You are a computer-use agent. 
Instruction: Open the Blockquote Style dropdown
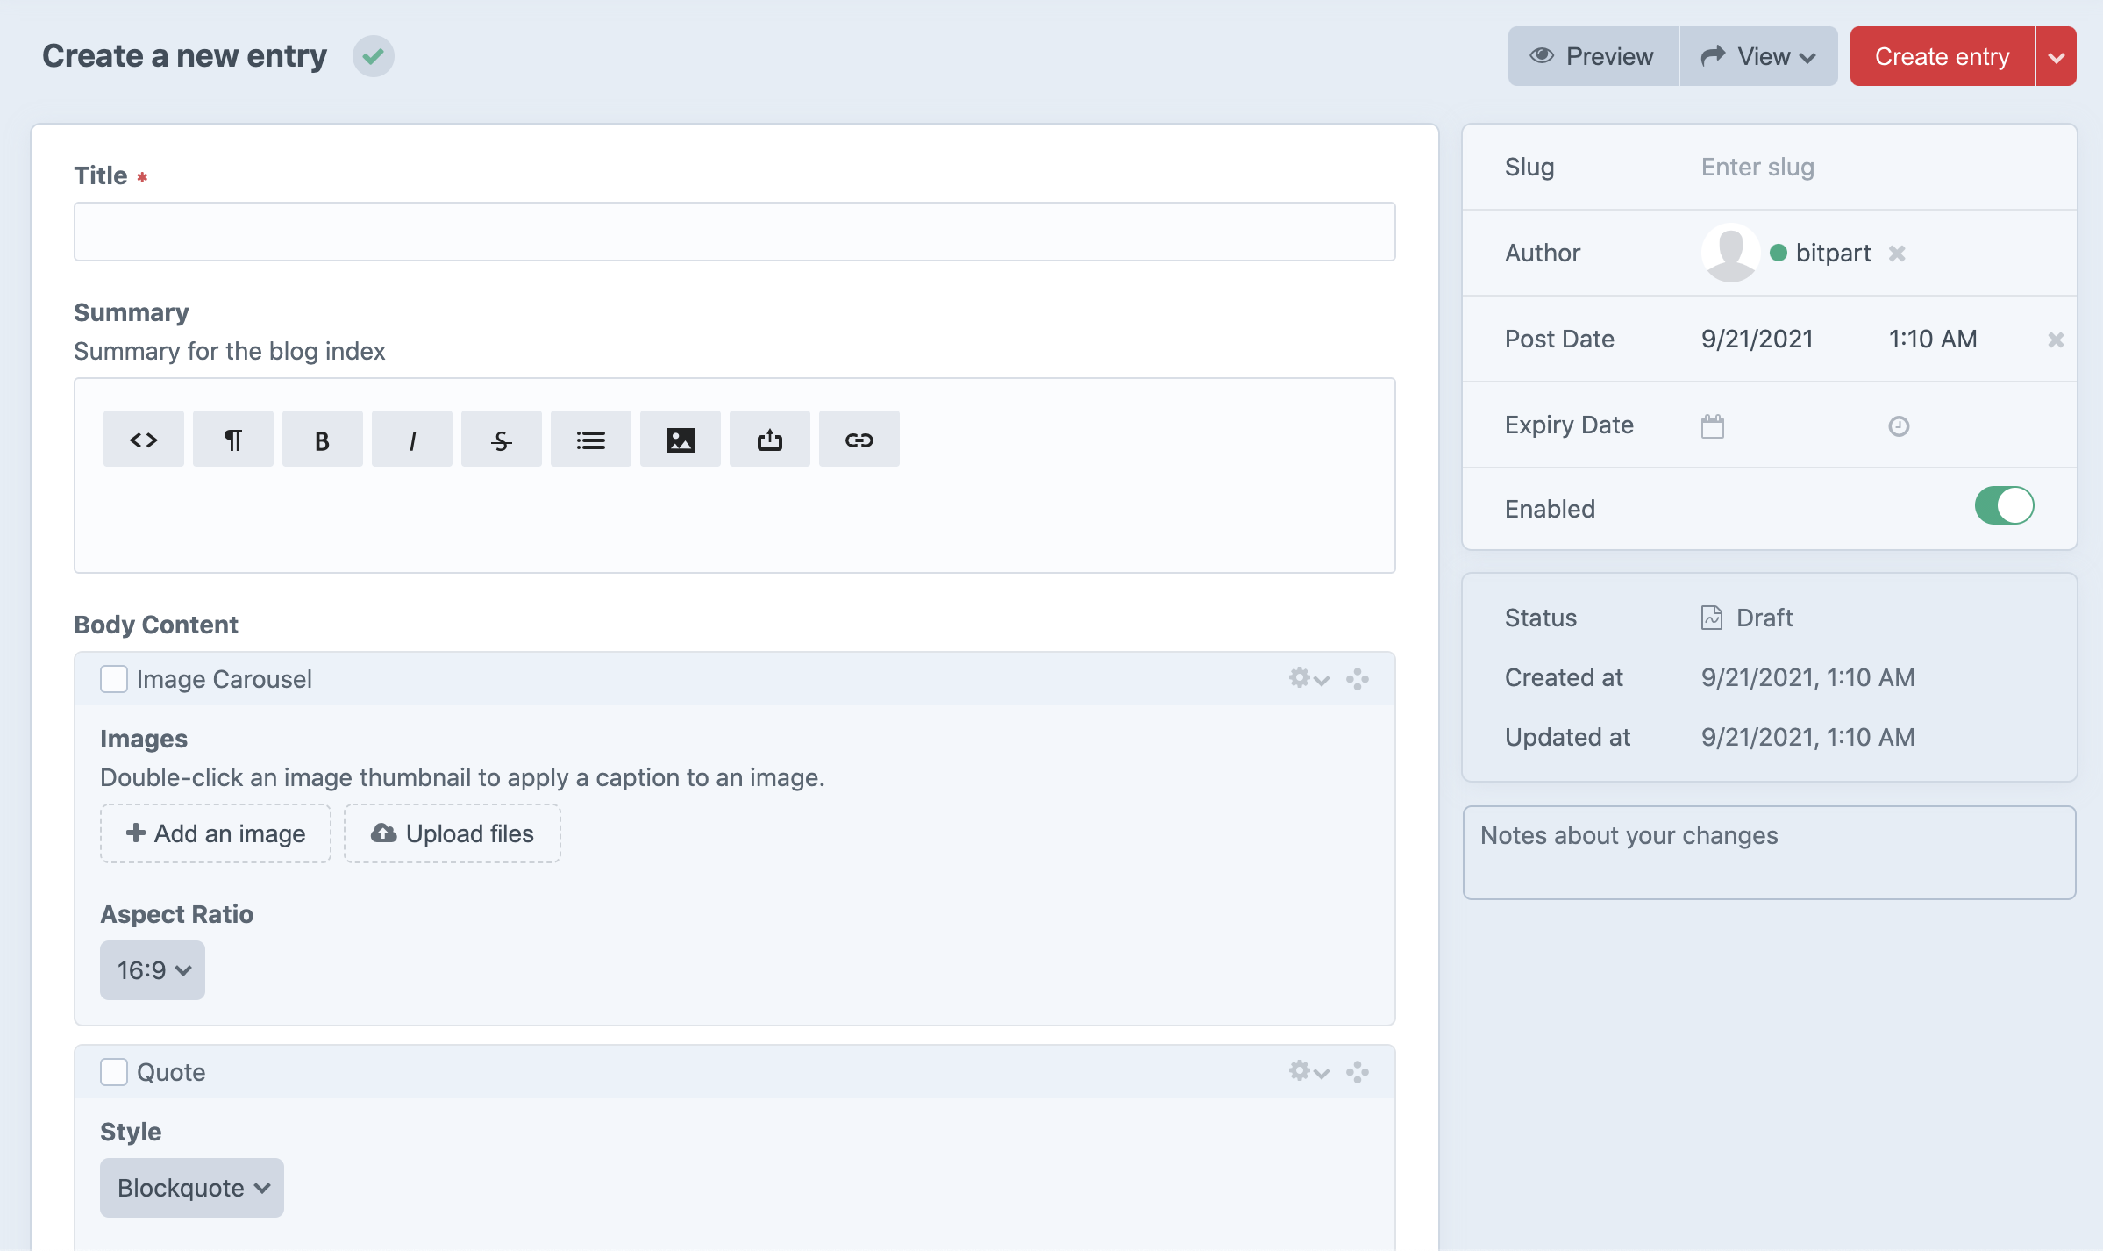(192, 1188)
